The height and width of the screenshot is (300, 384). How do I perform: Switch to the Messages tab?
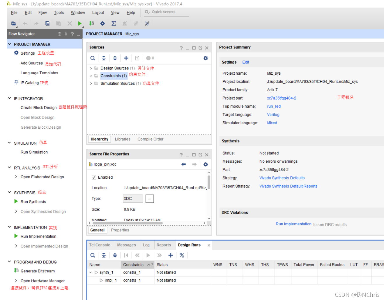(126, 245)
